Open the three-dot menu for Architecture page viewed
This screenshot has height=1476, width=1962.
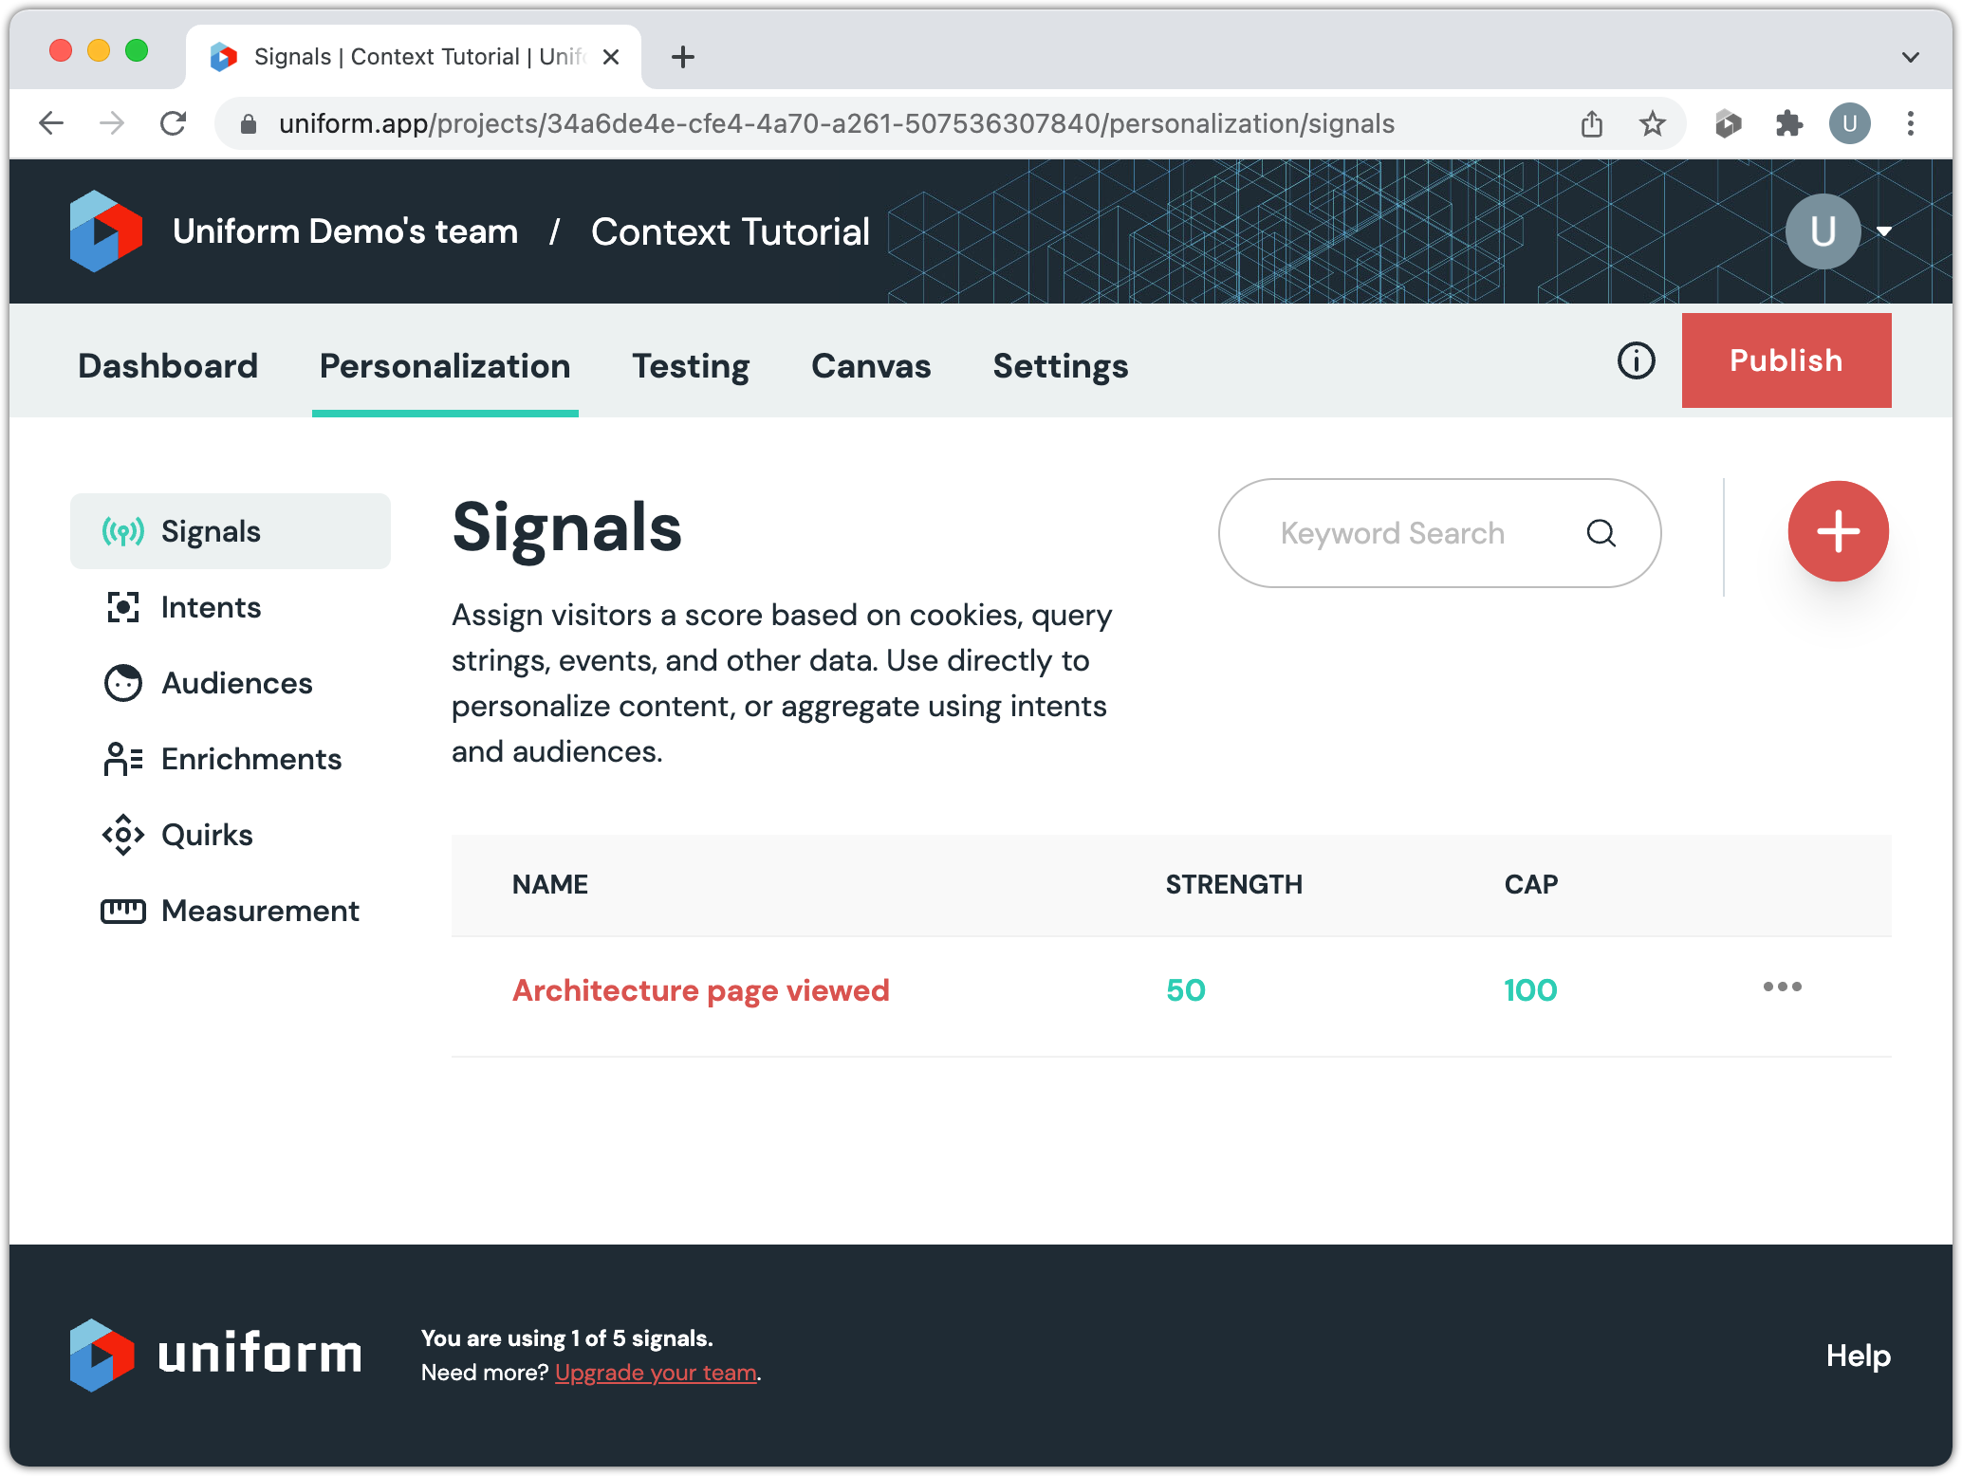coord(1782,987)
